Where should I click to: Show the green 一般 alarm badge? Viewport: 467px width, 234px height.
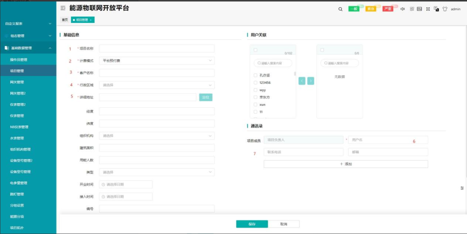point(354,9)
